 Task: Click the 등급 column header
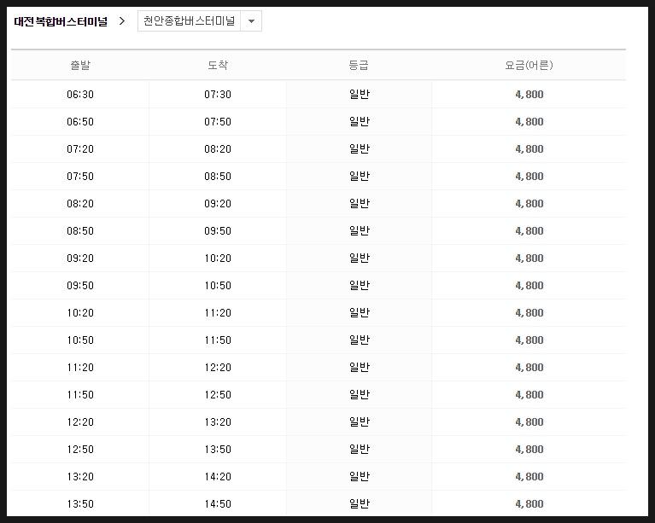(359, 65)
